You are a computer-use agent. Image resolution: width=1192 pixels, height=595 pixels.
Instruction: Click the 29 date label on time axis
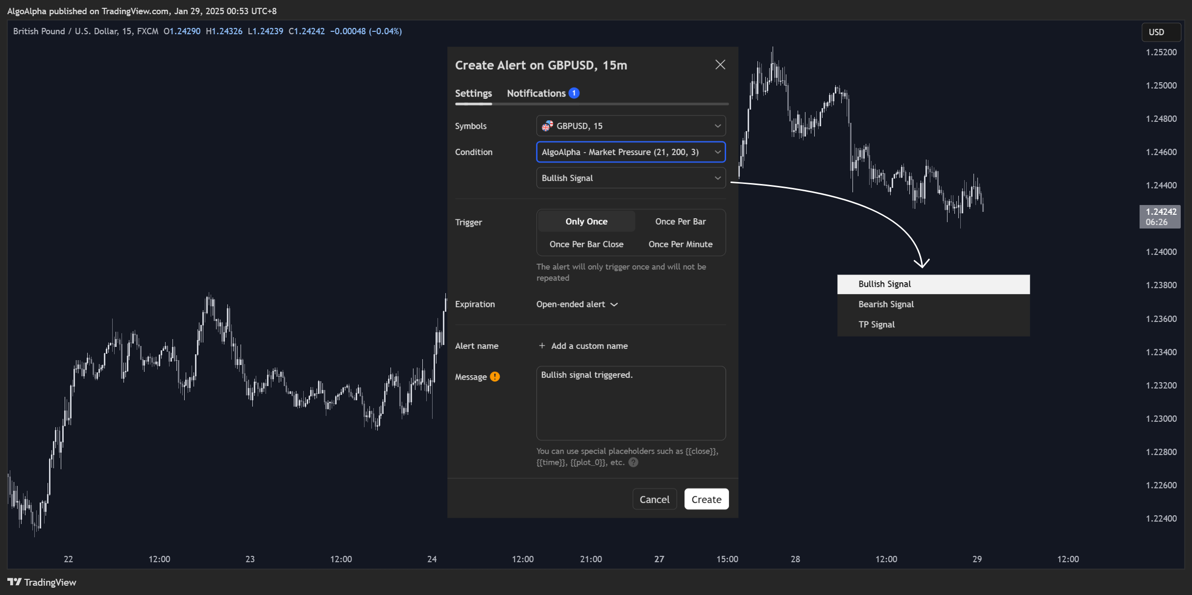[x=977, y=559]
